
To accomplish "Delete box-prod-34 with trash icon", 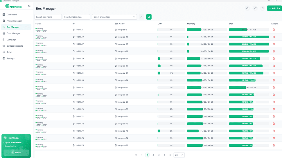I will point(274,80).
